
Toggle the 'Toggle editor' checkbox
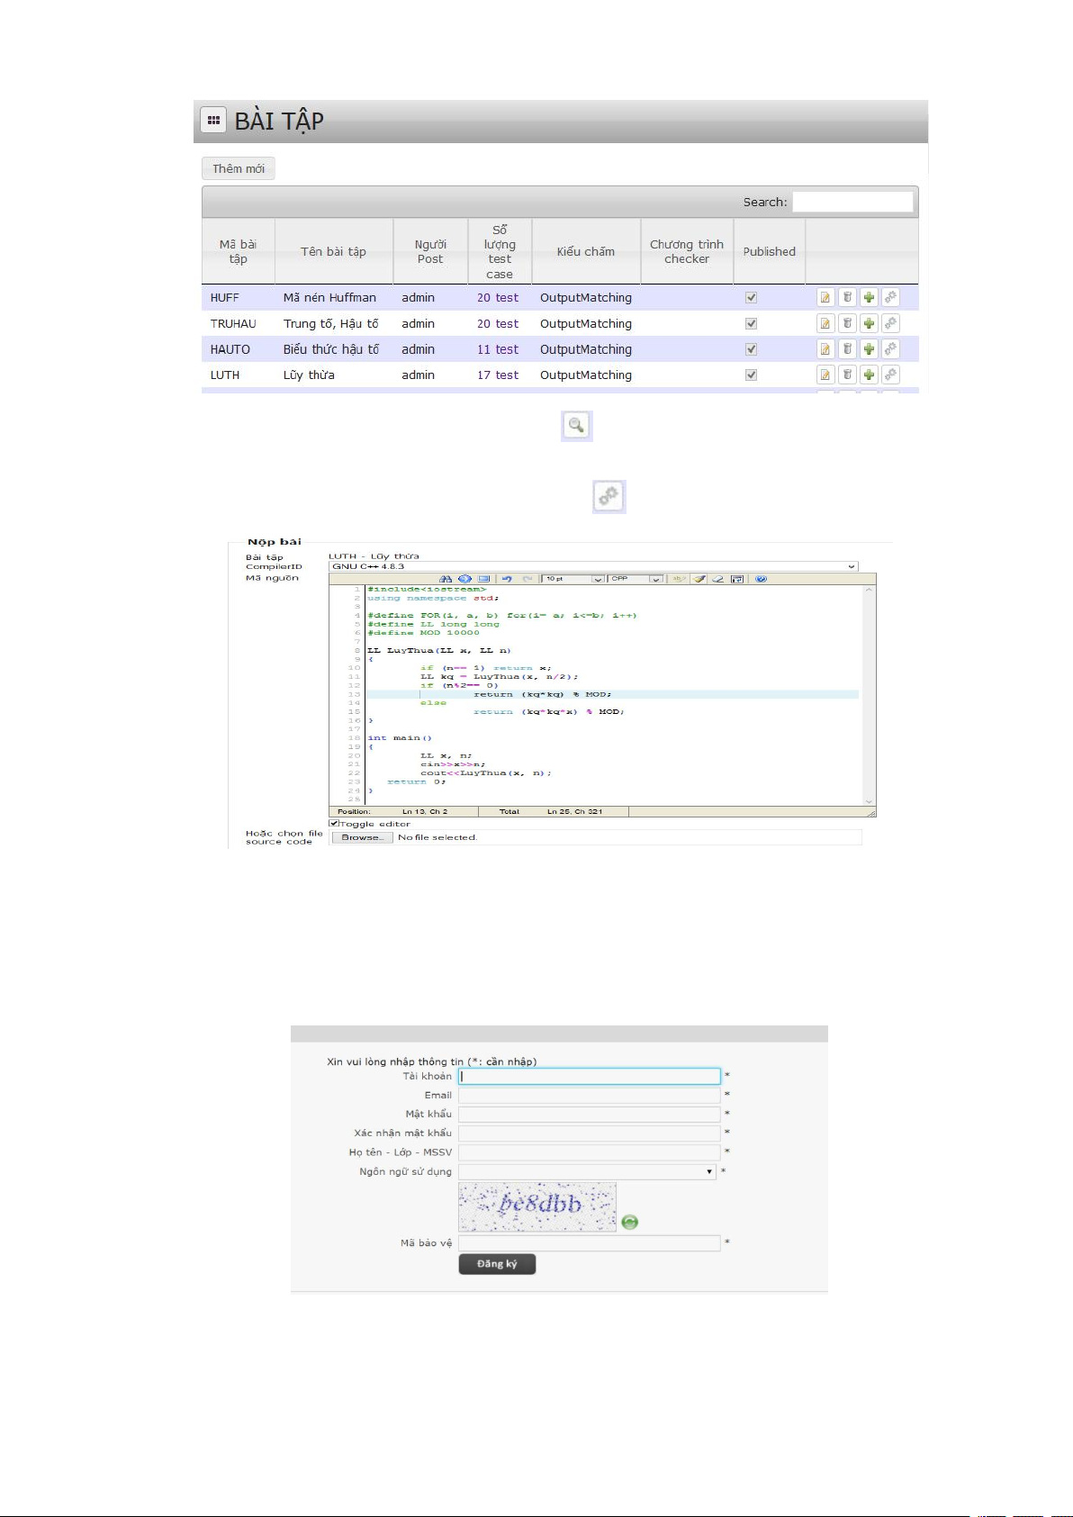pyautogui.click(x=334, y=823)
